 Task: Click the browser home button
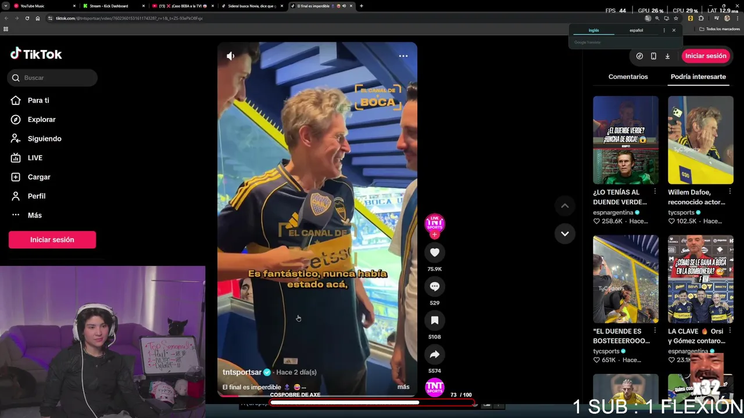(38, 18)
